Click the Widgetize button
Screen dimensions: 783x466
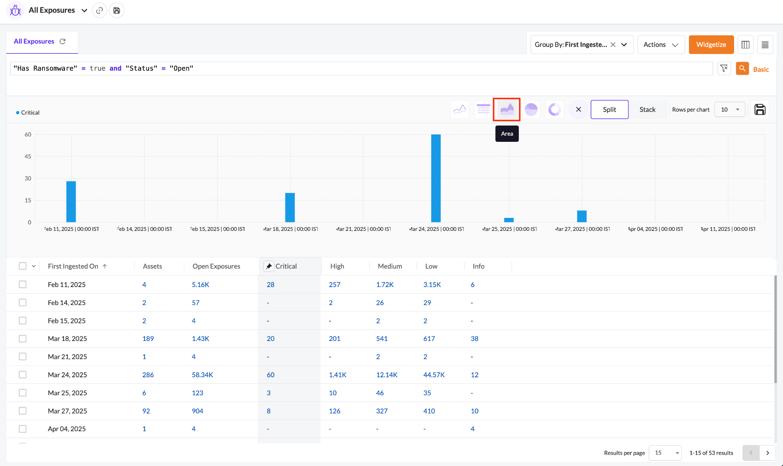[711, 45]
